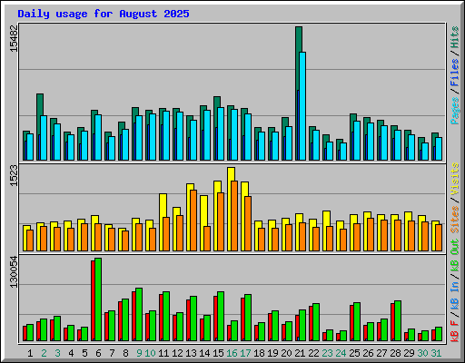Screen dimensions: 465x363
Task: Click the rotated "Visits" legend label
Action: click(x=454, y=180)
